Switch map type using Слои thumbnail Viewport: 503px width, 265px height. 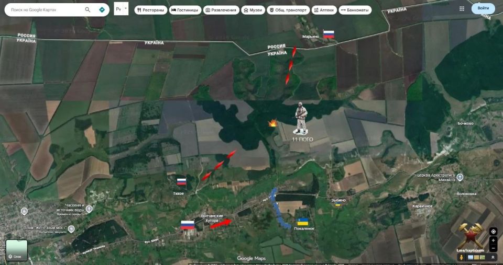tap(17, 250)
